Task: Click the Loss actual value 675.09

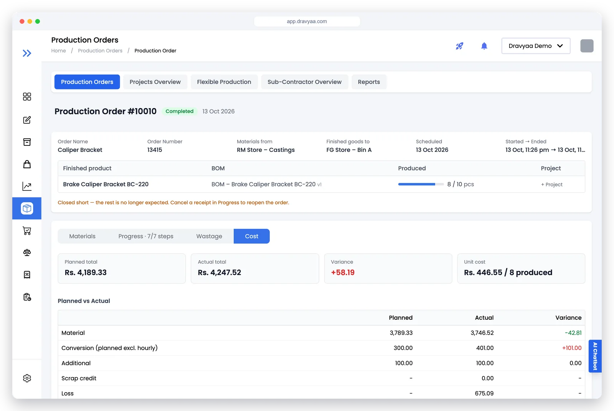Action: tap(484, 393)
